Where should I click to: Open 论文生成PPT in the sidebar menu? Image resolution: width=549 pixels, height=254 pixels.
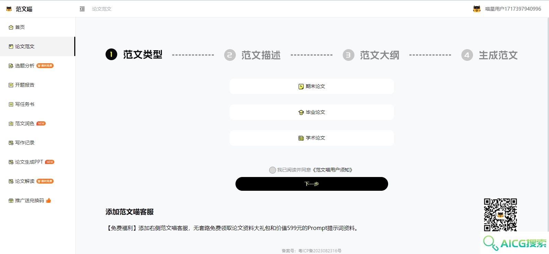(37, 162)
